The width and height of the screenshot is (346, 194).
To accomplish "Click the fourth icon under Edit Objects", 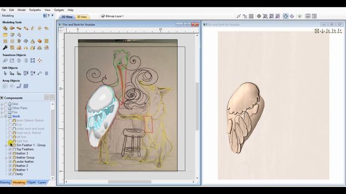I will coord(26,73).
